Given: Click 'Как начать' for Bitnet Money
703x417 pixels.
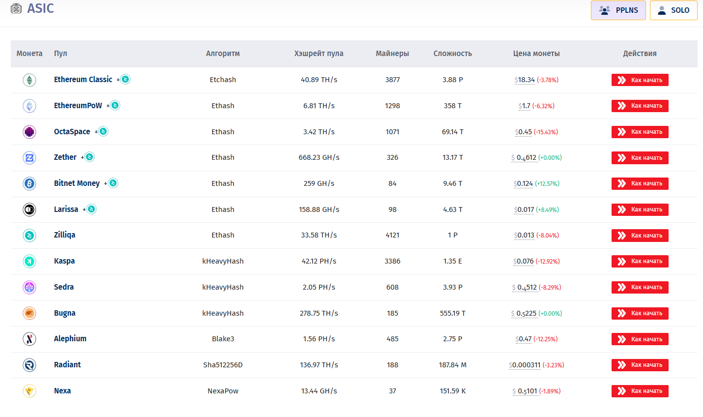Looking at the screenshot, I should (x=640, y=183).
